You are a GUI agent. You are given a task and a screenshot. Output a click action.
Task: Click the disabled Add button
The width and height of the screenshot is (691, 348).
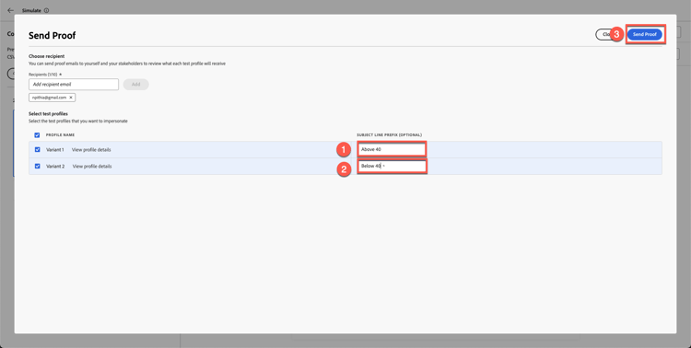click(135, 84)
